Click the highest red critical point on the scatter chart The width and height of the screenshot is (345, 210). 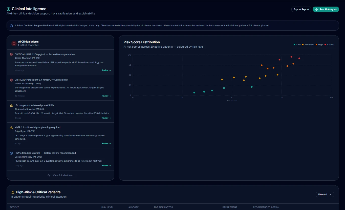click(x=291, y=57)
